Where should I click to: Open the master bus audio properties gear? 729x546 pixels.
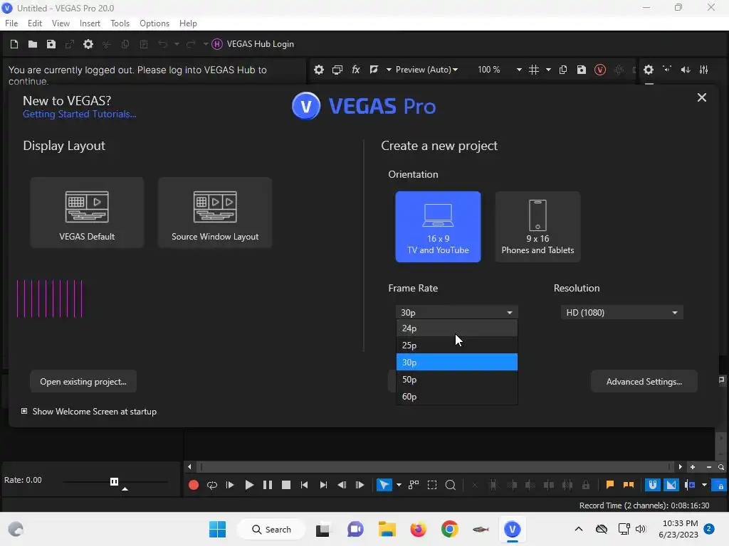(649, 70)
